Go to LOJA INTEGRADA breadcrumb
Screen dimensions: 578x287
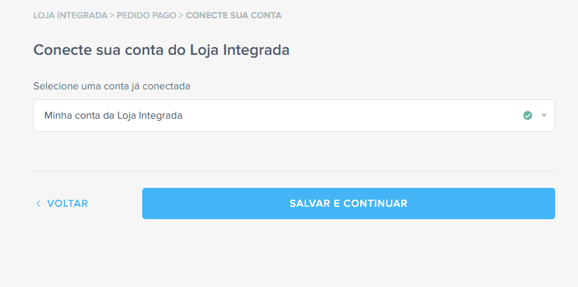point(70,15)
